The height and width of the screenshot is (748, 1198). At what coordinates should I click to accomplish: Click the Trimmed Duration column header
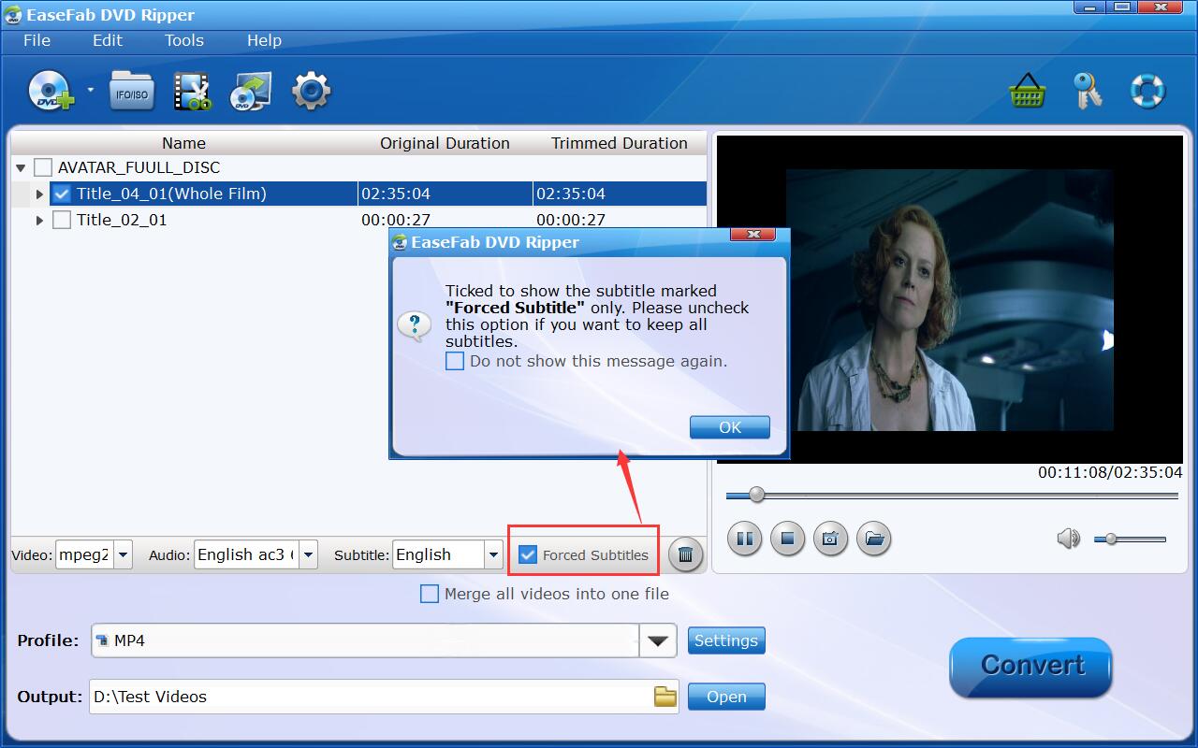619,143
